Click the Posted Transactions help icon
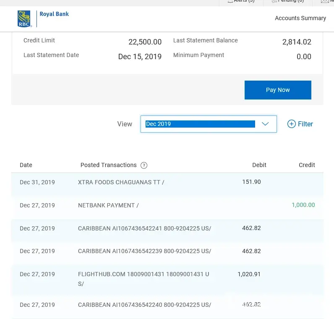334x319 pixels. pos(144,165)
